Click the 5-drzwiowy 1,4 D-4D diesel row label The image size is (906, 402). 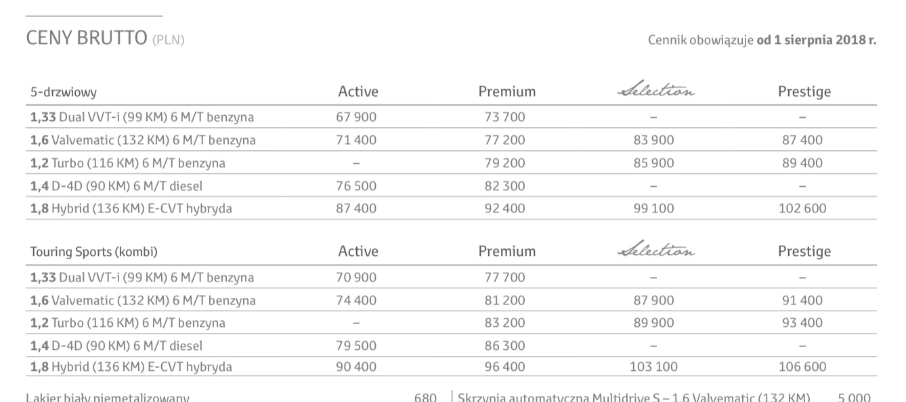point(116,186)
